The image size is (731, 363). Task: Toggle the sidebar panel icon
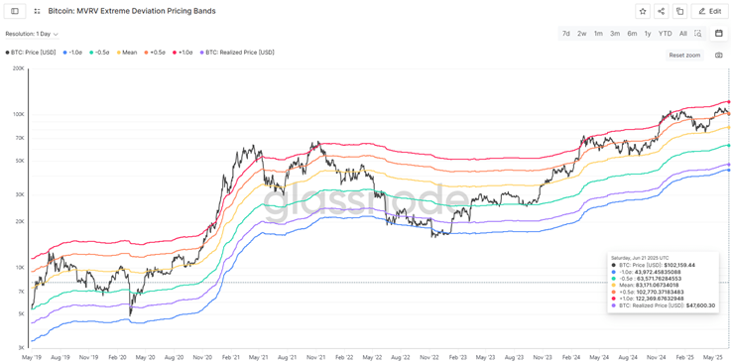[x=15, y=11]
